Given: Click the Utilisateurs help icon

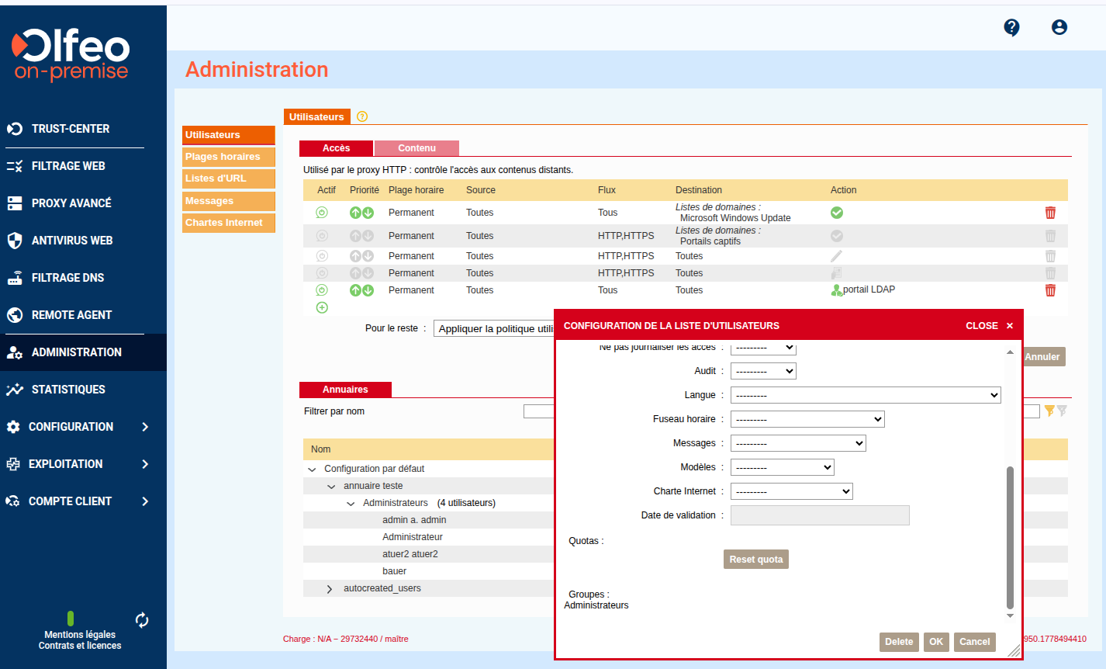Looking at the screenshot, I should click(x=362, y=116).
